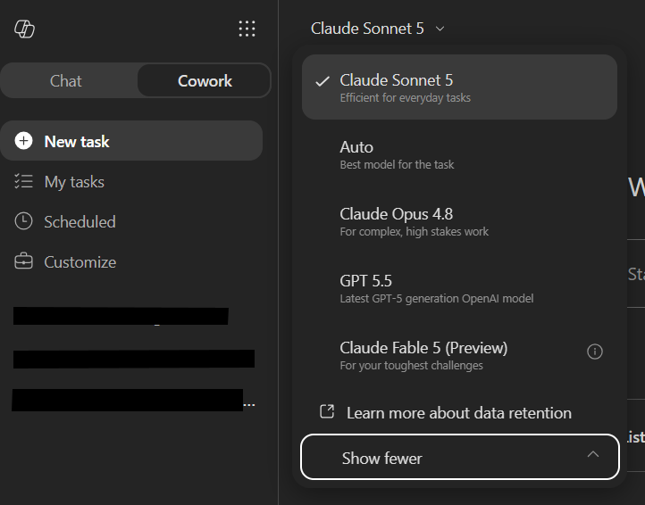This screenshot has width=645, height=505.
Task: Click info icon for Claude Fable 5
Action: 594,352
